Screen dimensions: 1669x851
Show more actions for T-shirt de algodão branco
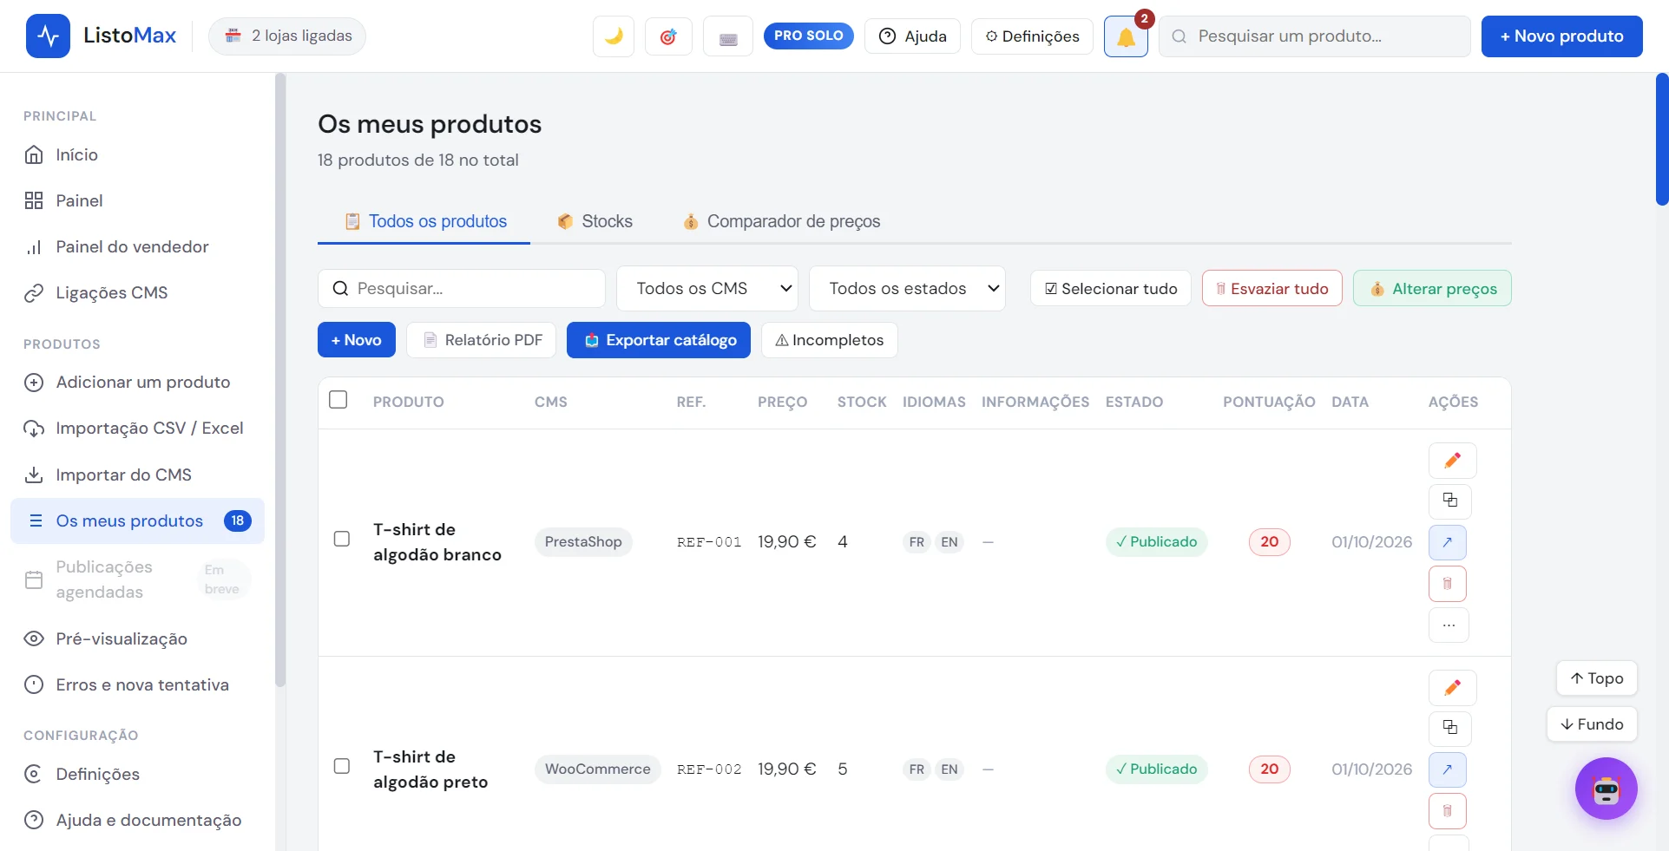click(x=1449, y=625)
